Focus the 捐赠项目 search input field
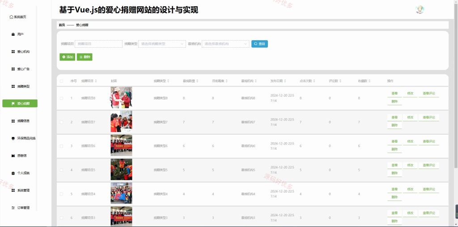Image resolution: width=458 pixels, height=227 pixels. pyautogui.click(x=98, y=44)
